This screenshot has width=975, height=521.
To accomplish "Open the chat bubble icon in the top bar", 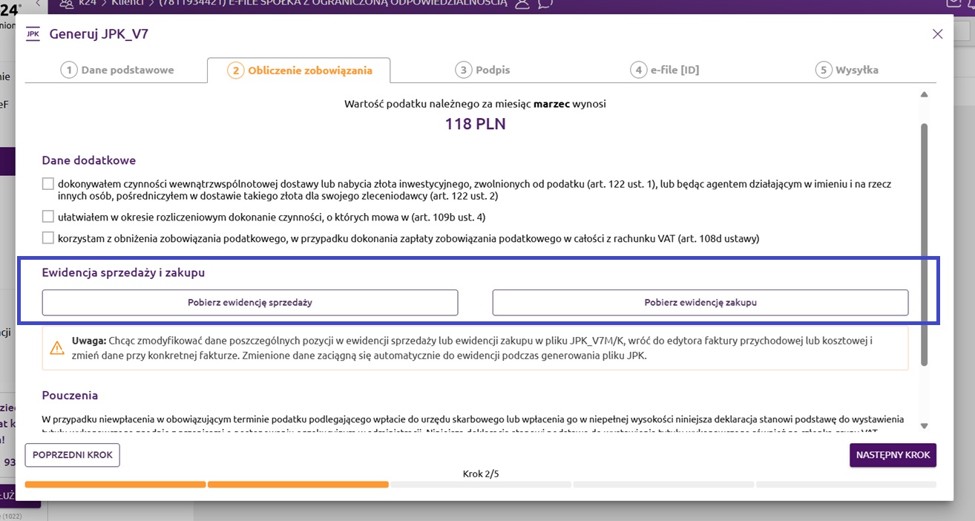I will tap(545, 4).
